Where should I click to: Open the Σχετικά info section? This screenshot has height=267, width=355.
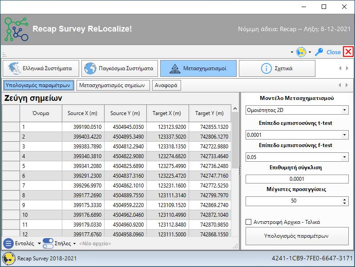click(277, 68)
